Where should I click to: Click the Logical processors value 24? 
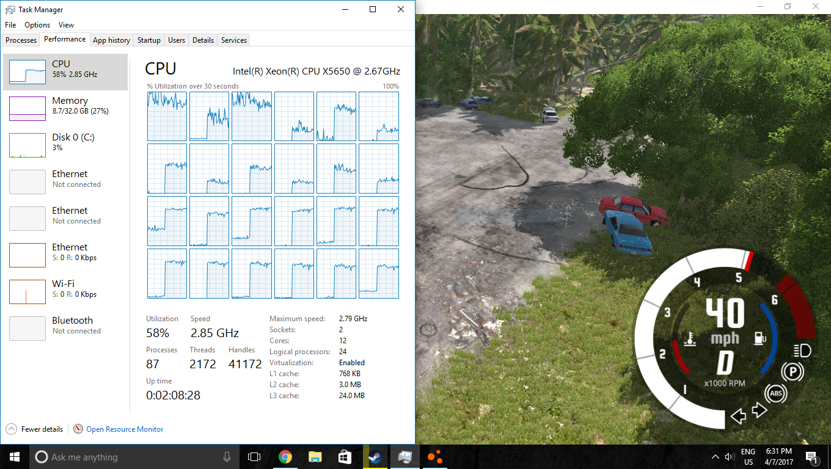[x=343, y=352]
